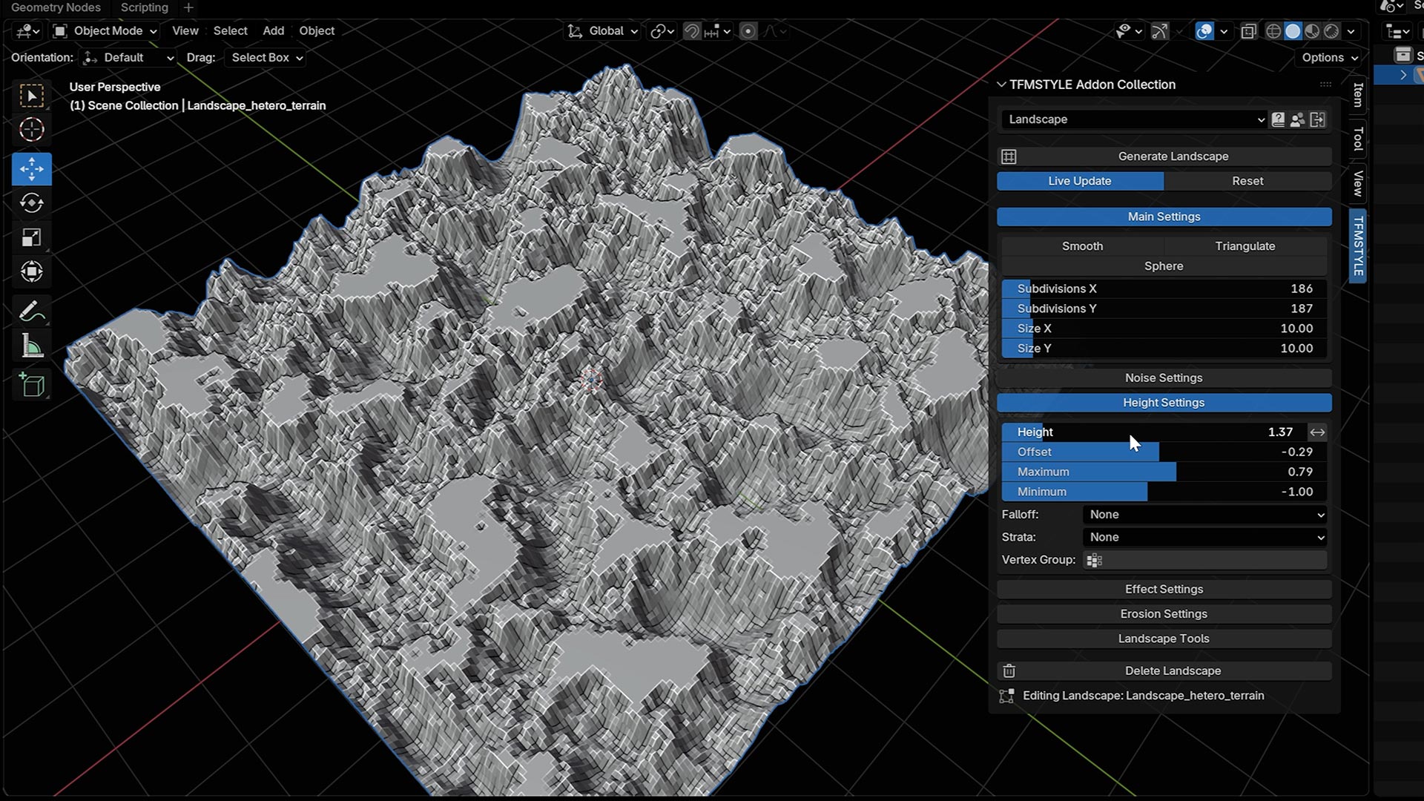The height and width of the screenshot is (801, 1424).
Task: Switch to the Tool sidebar tab
Action: pos(1357,139)
